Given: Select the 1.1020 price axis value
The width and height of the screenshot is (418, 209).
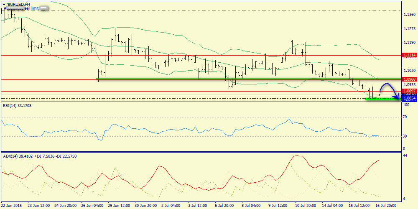Looking at the screenshot, I should pos(410,71).
